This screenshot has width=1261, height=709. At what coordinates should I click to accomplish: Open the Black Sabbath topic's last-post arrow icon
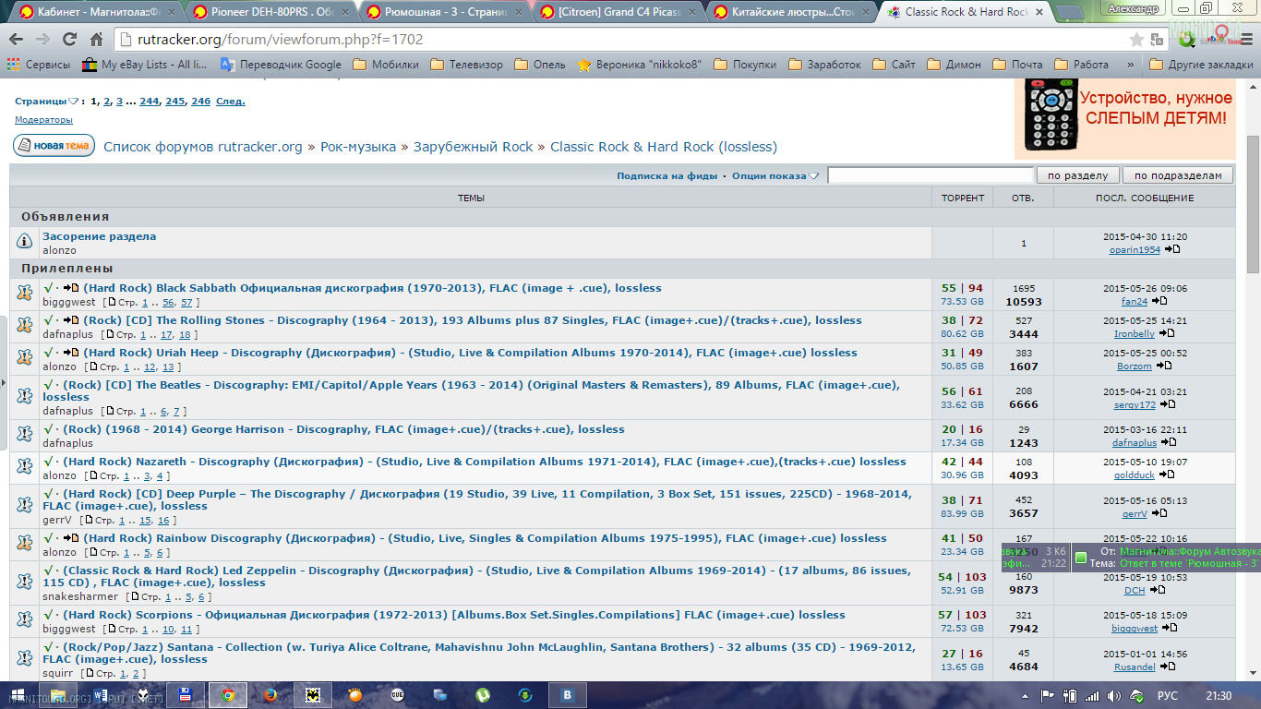point(1159,301)
